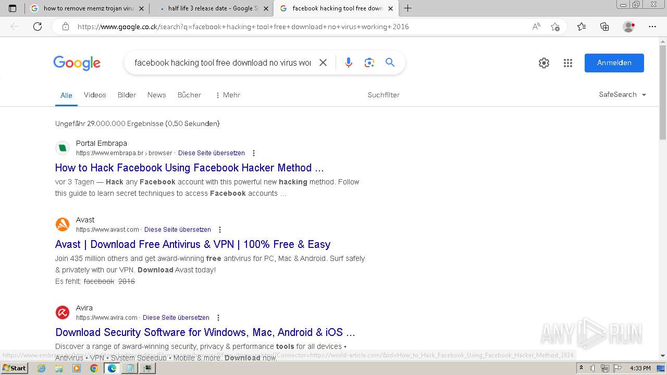Show hidden system tray icons
This screenshot has height=375, width=667.
tap(582, 368)
